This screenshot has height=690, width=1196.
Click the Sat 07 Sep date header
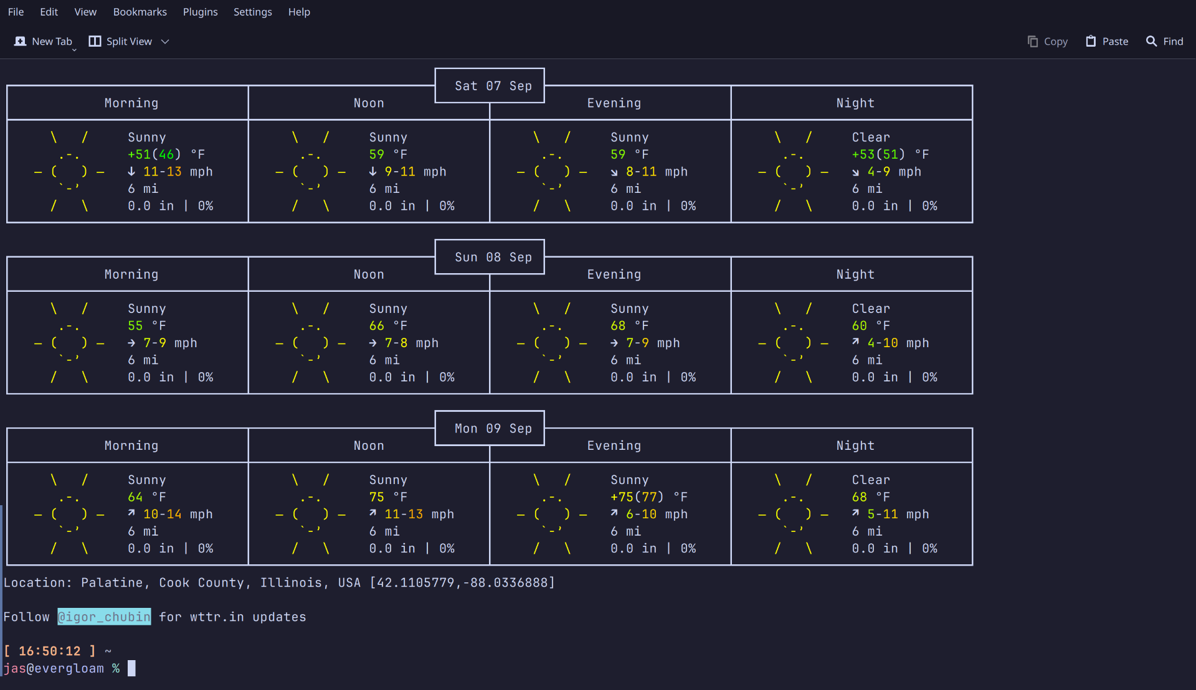493,86
